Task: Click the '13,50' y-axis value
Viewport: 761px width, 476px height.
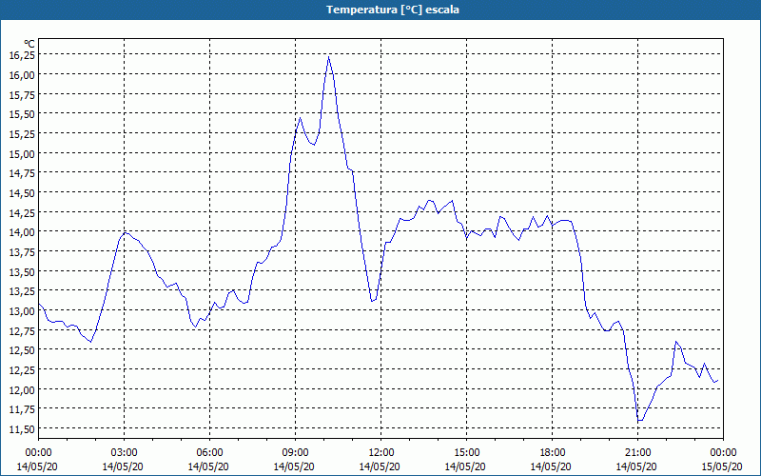Action: tap(22, 271)
